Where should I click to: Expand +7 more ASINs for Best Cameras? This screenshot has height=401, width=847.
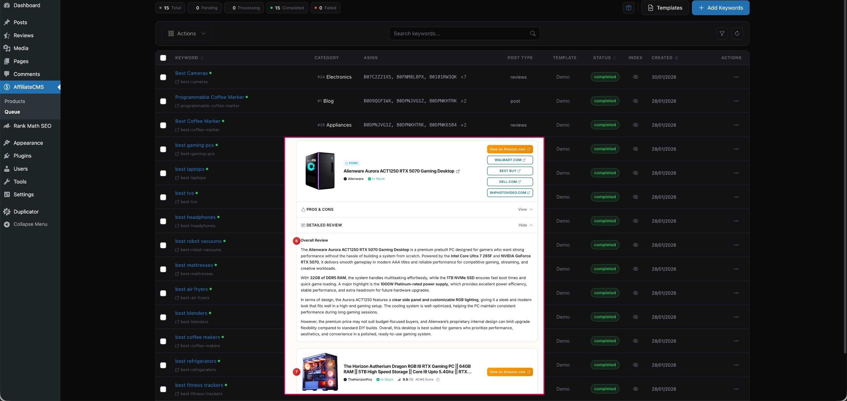pyautogui.click(x=463, y=77)
